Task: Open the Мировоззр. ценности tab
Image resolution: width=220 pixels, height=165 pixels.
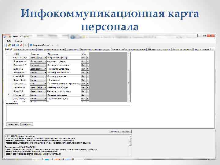Action: coord(182,50)
